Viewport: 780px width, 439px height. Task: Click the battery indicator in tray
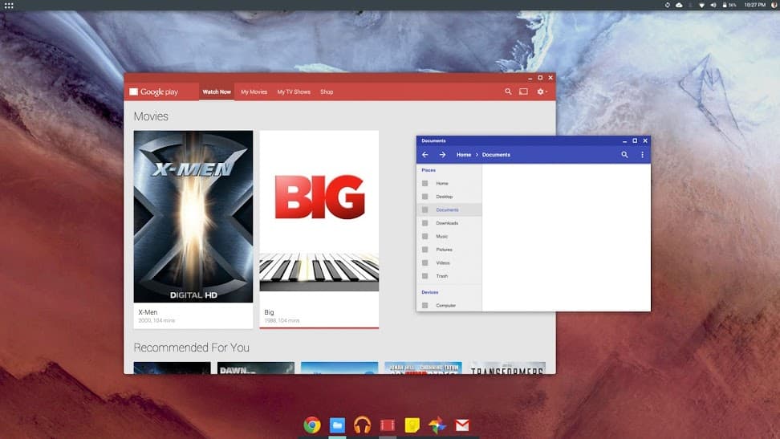pyautogui.click(x=729, y=5)
